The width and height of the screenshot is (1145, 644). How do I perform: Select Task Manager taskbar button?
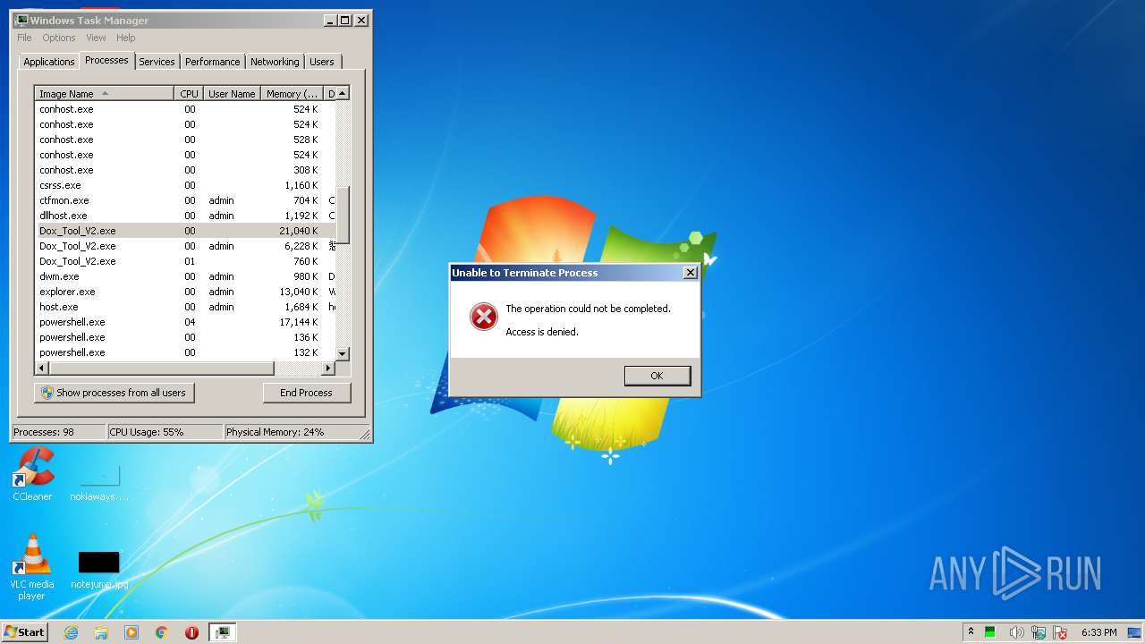click(223, 632)
